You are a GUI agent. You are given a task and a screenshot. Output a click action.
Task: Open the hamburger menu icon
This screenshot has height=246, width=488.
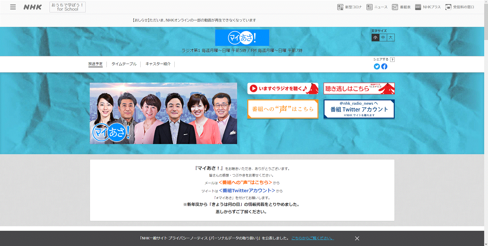coord(13,7)
